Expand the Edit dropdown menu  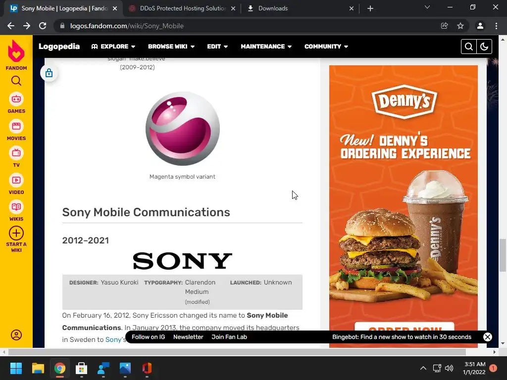coord(217,47)
